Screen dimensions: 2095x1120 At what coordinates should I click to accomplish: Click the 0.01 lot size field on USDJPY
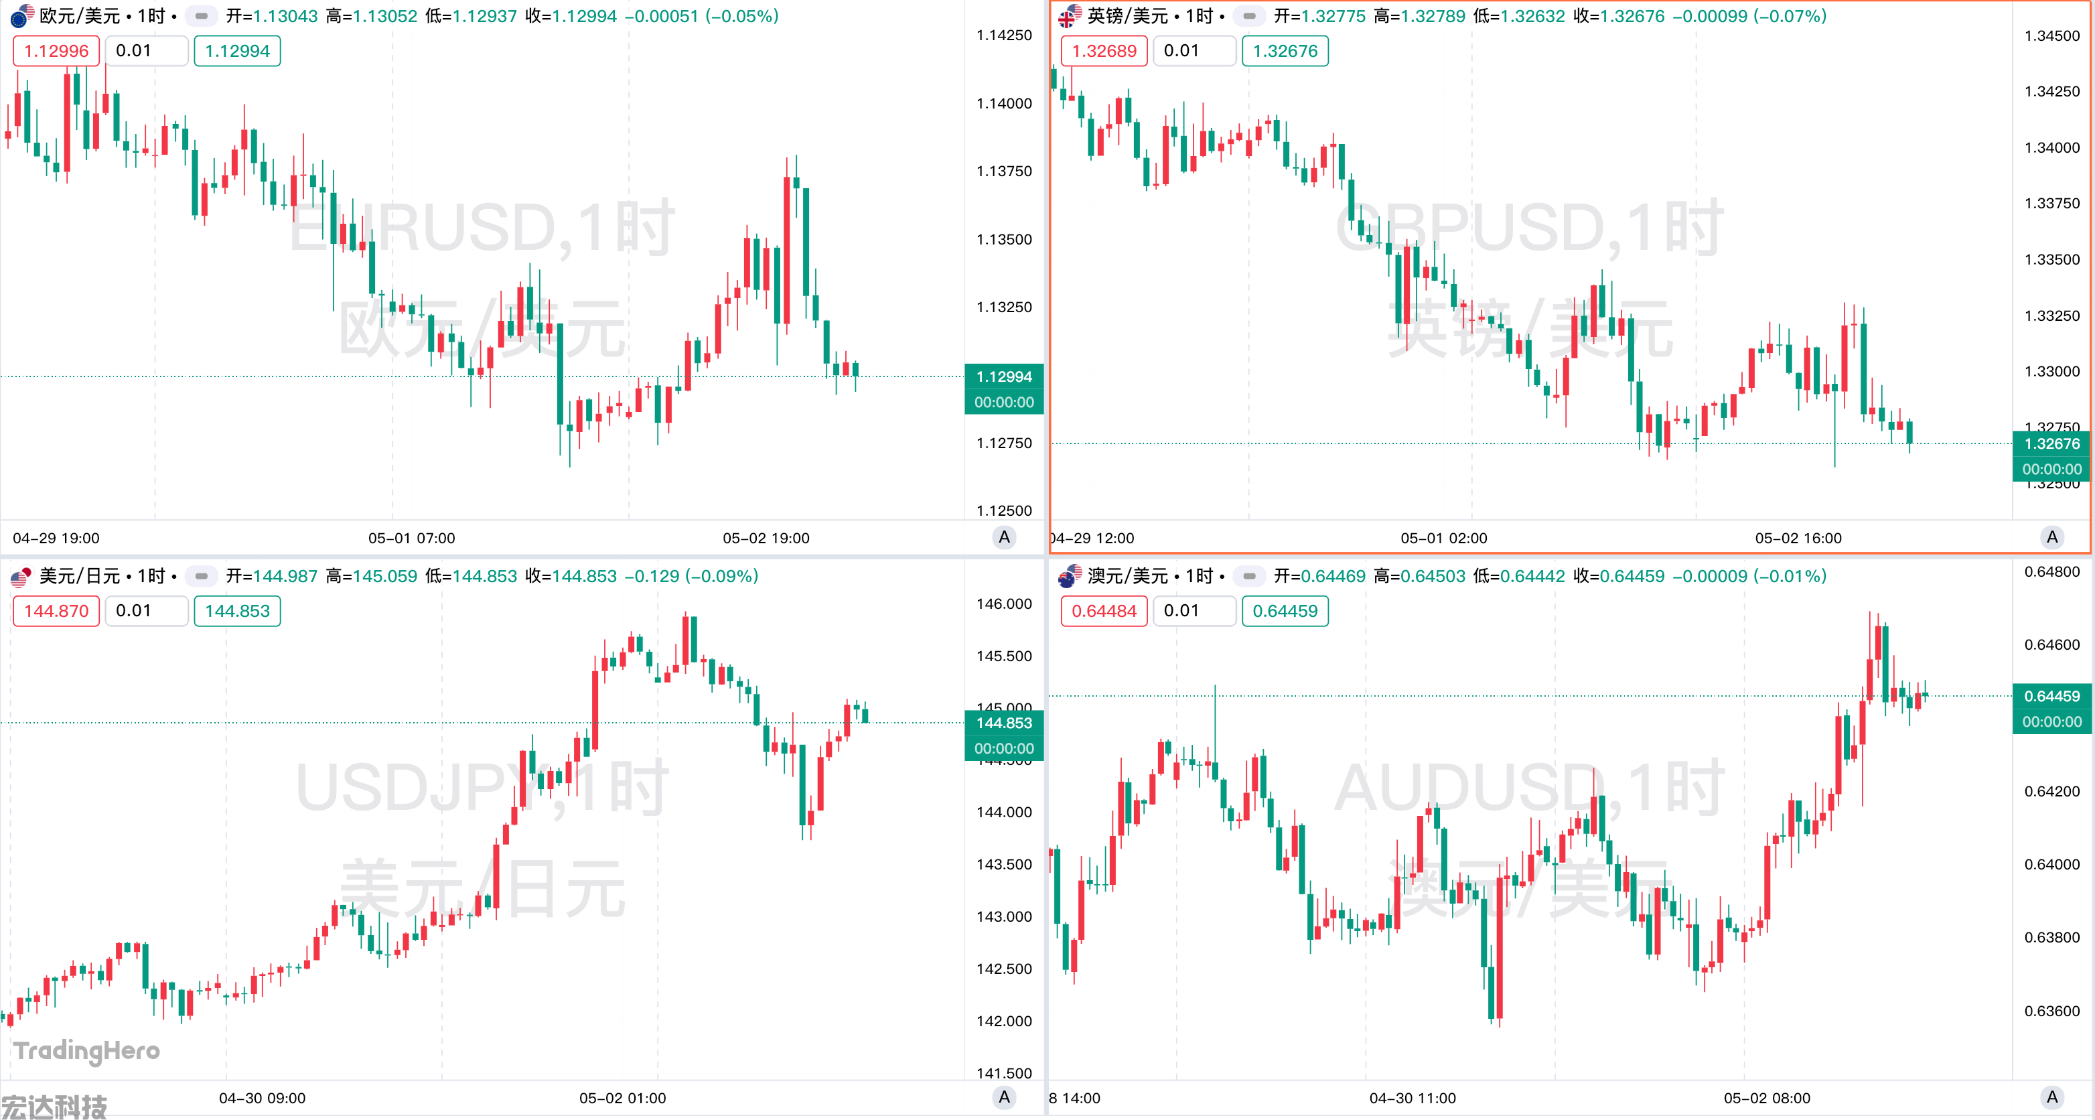tap(147, 611)
